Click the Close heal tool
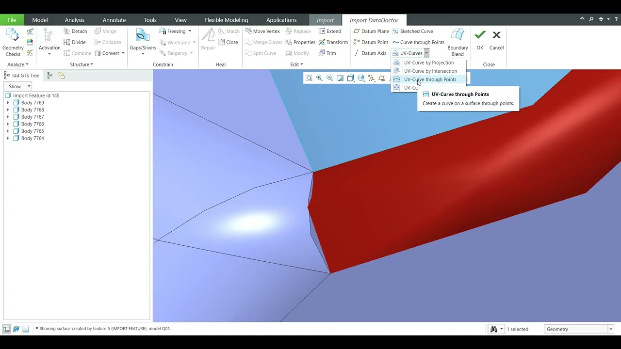 point(228,42)
